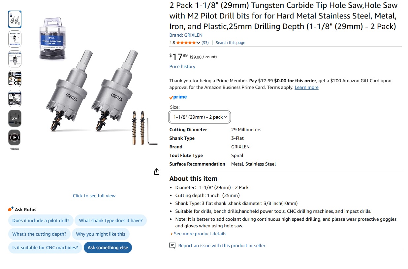This screenshot has width=408, height=269.
Task: Open the Price history link
Action: tap(182, 66)
